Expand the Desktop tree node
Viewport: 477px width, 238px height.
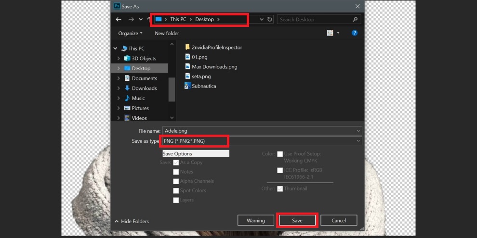coord(119,68)
